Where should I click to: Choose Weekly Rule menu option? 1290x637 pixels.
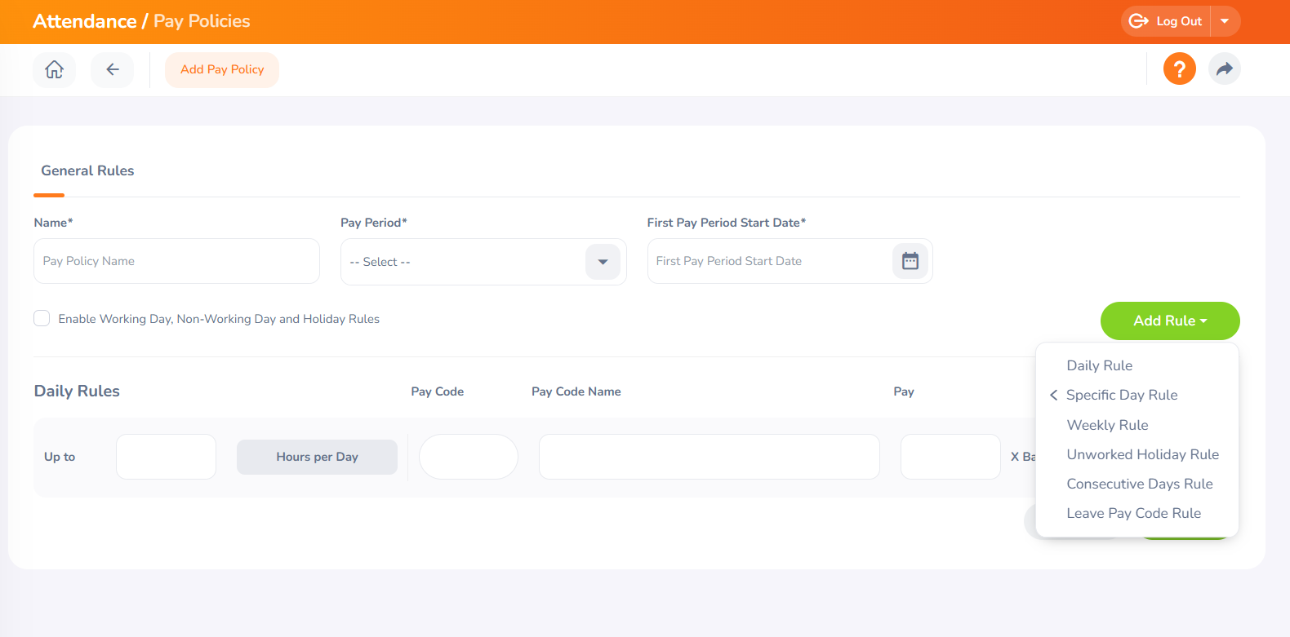[x=1107, y=425]
